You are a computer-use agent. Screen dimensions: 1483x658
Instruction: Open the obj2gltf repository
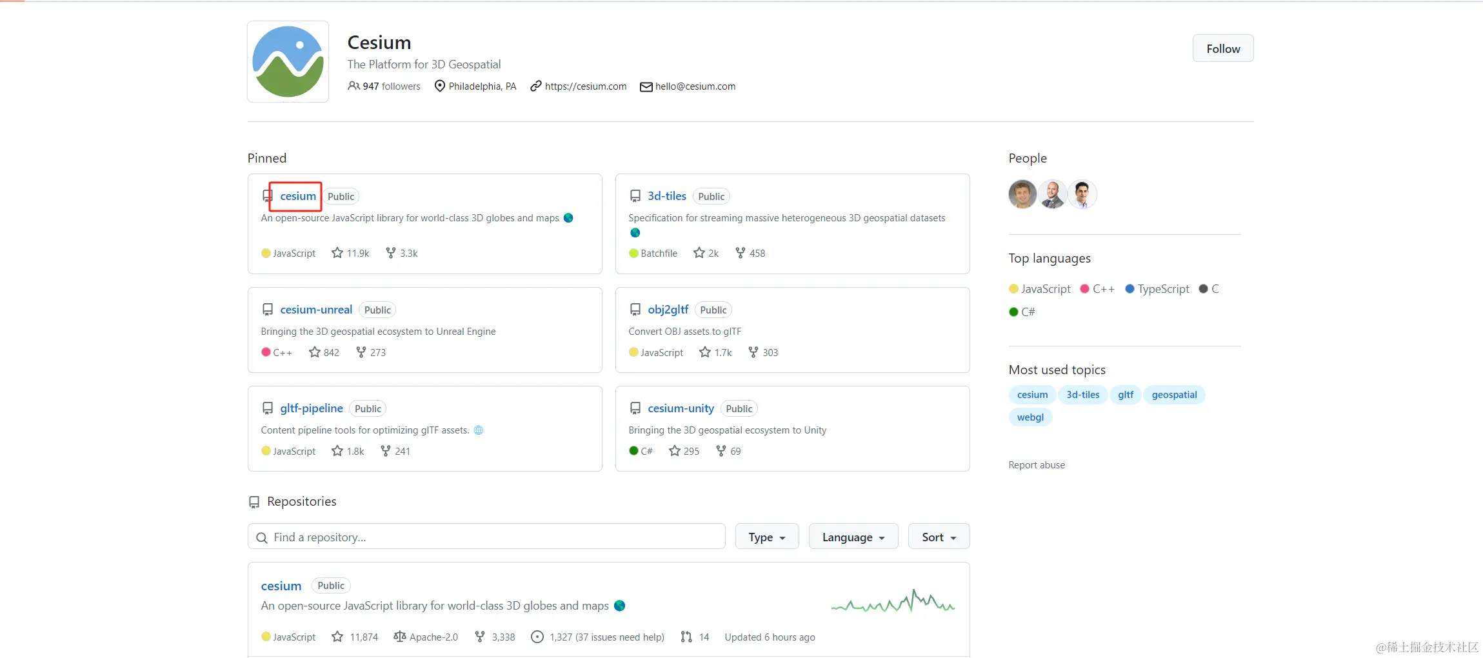(x=668, y=310)
